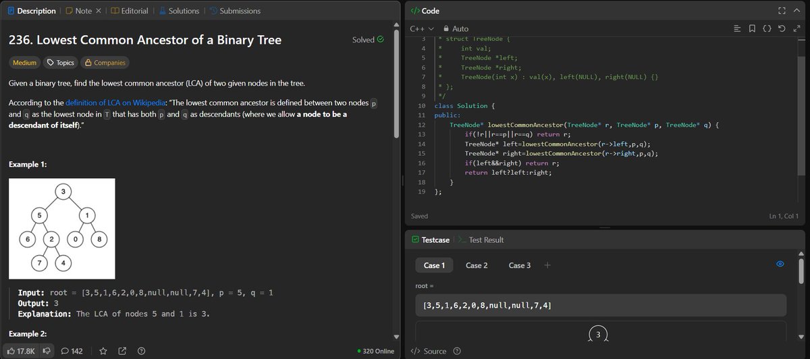
Task: Click the fullscreen icon in the Code panel header
Action: tap(782, 11)
